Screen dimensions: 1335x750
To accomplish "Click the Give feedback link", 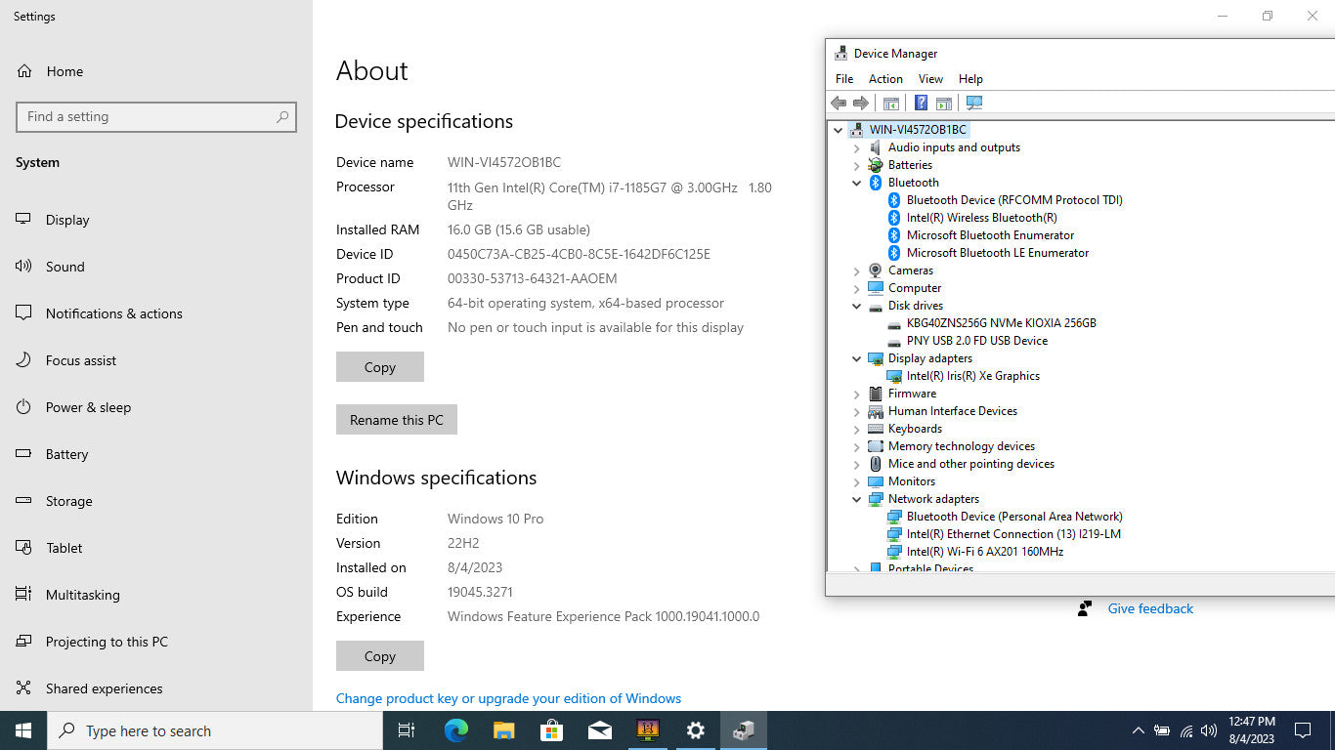I will tap(1150, 608).
